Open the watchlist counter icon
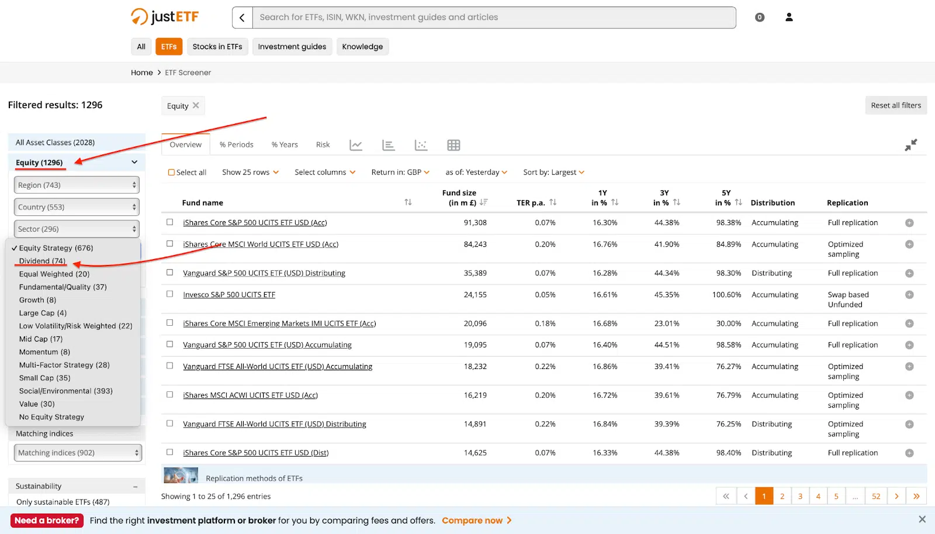Screen dimensions: 935x534 [x=760, y=18]
